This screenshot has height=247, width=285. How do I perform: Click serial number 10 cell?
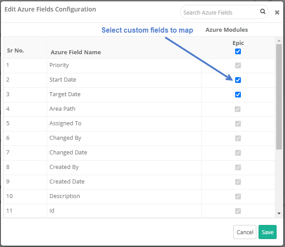25,196
